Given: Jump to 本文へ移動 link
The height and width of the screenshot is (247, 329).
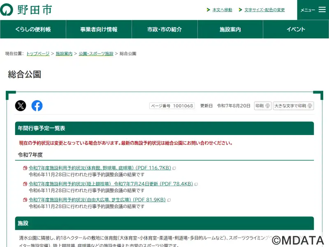Looking at the screenshot, I should click(222, 10).
